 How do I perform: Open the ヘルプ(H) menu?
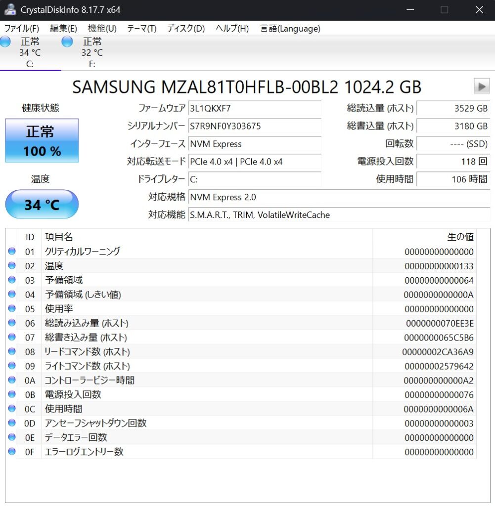(x=232, y=28)
